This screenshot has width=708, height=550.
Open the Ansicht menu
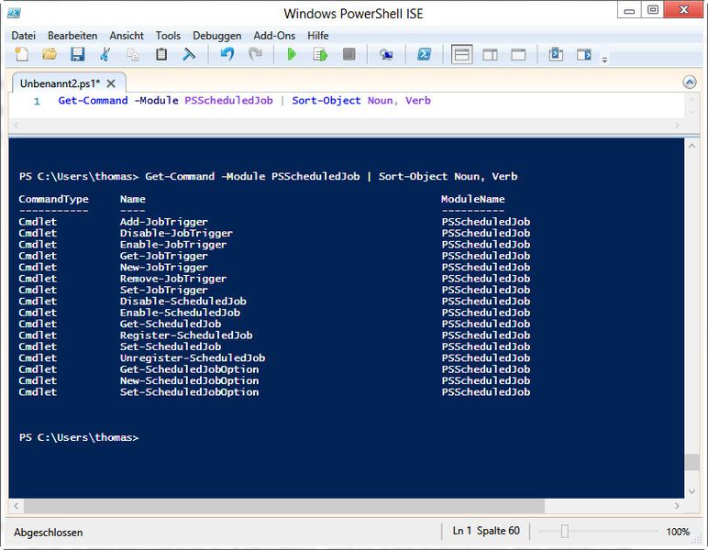[x=127, y=36]
